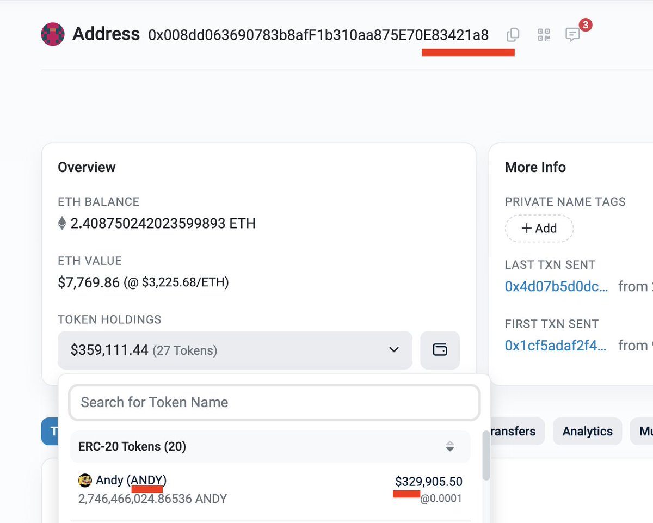Show the address QR code
This screenshot has width=653, height=523.
point(544,35)
